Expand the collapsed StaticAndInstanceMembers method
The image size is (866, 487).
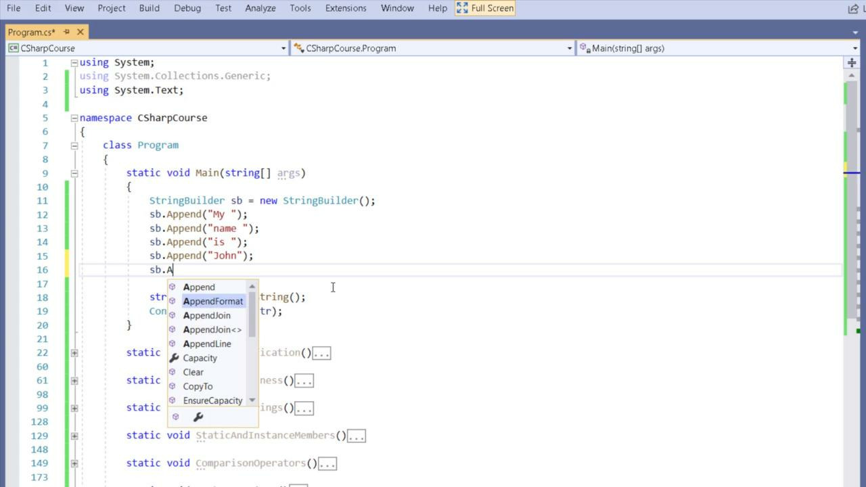[x=74, y=436]
